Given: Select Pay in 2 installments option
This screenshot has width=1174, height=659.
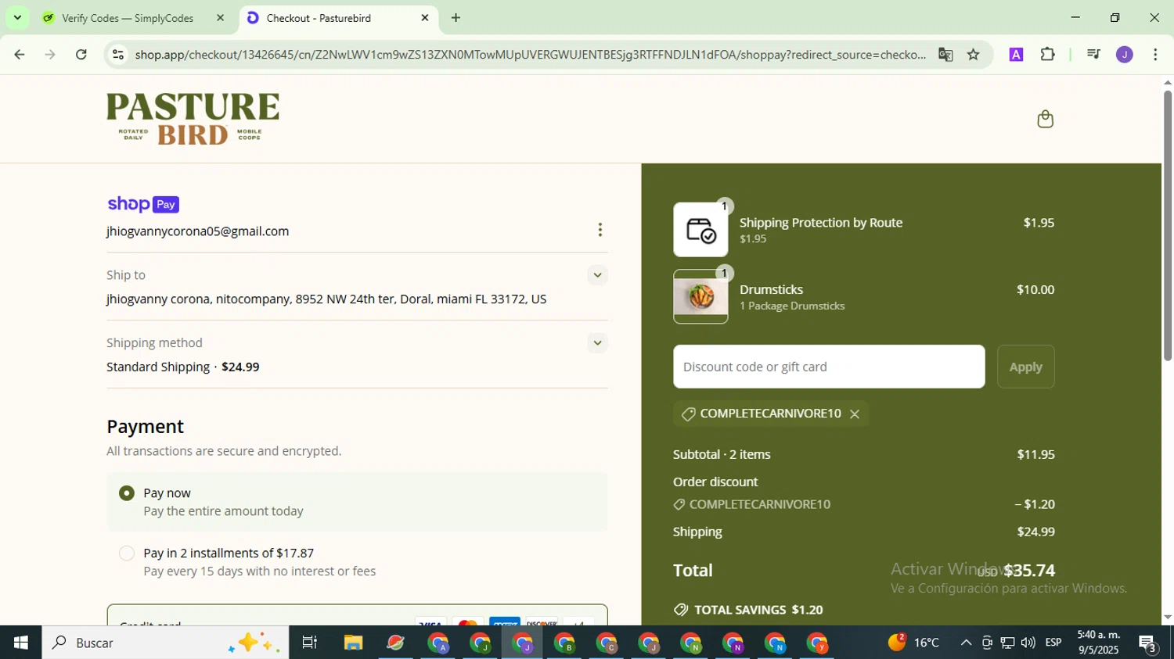Looking at the screenshot, I should [126, 553].
